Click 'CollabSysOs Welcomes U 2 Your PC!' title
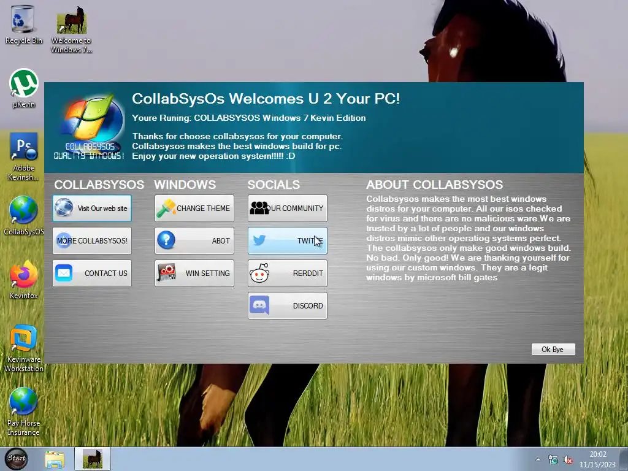This screenshot has width=628, height=471. 266,99
